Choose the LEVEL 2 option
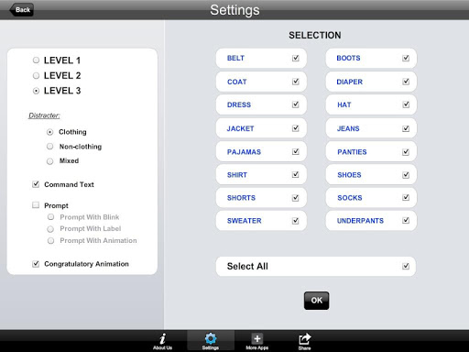469x352 pixels. click(36, 75)
